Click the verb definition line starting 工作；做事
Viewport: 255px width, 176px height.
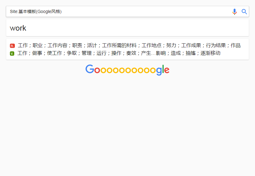119,53
